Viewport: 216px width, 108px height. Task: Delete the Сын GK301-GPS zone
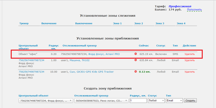190,72
